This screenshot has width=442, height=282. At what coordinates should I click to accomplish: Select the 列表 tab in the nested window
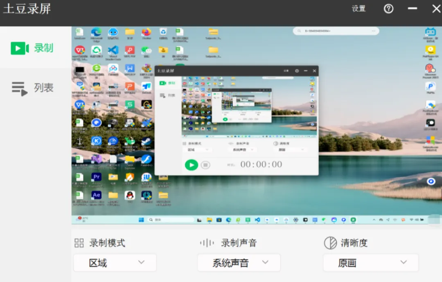167,96
